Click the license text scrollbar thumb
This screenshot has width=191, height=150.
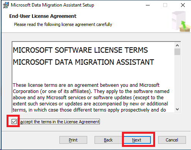tap(177, 52)
